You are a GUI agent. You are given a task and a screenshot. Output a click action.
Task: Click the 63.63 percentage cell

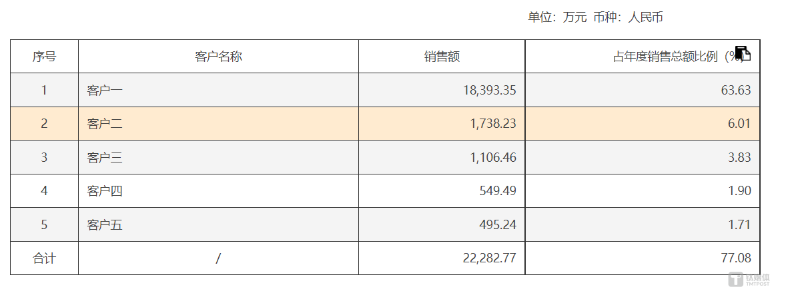point(643,90)
